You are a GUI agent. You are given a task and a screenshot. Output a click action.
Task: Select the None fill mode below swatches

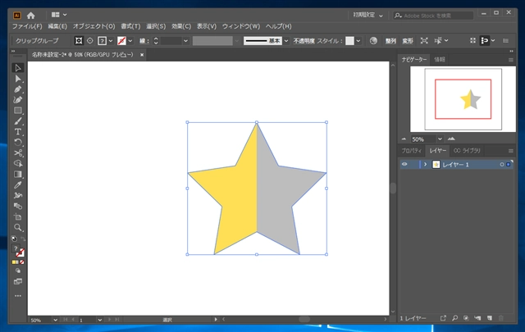22,262
